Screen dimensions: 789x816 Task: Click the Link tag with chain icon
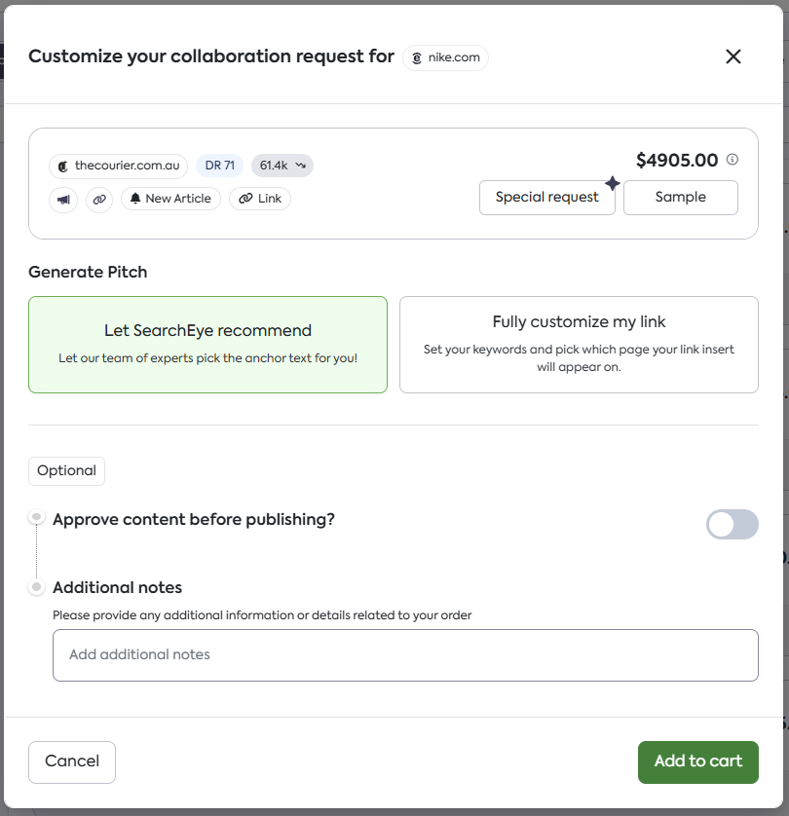(260, 199)
